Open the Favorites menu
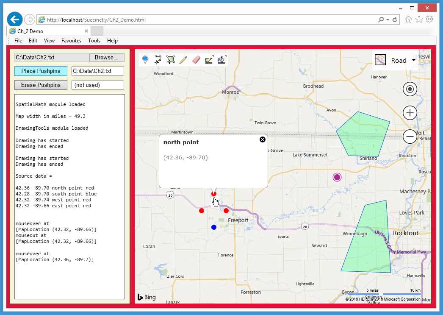 71,41
